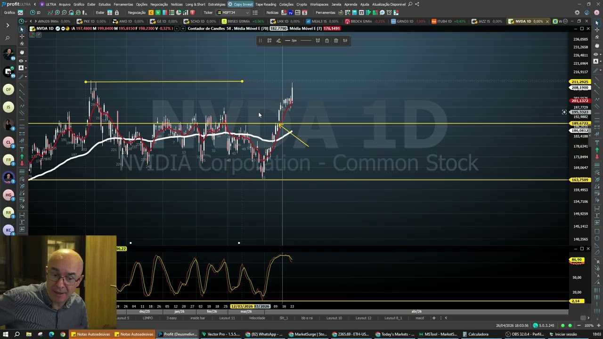603x339 pixels.
Task: Switch to the macd layout tab
Action: 419,318
